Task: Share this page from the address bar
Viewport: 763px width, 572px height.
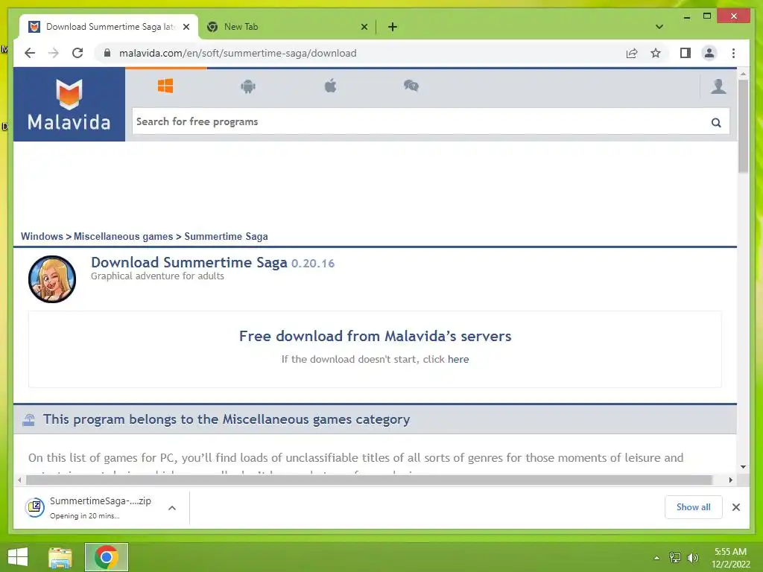Action: (632, 53)
